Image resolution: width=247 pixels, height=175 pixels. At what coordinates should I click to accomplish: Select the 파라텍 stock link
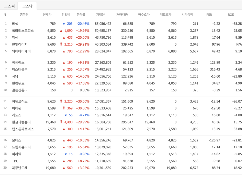tap(17, 154)
